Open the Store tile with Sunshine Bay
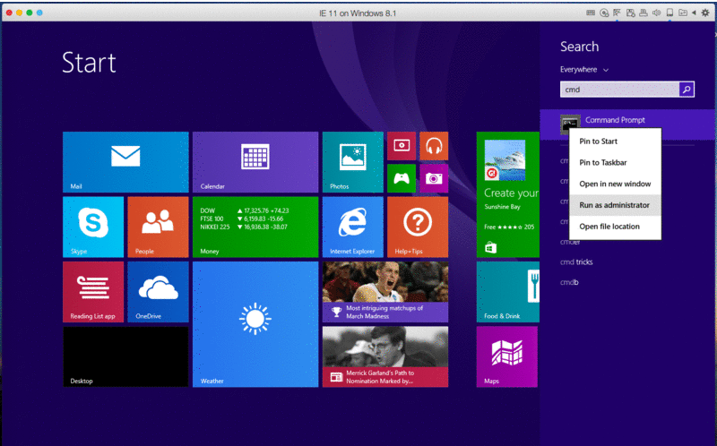 [x=508, y=194]
